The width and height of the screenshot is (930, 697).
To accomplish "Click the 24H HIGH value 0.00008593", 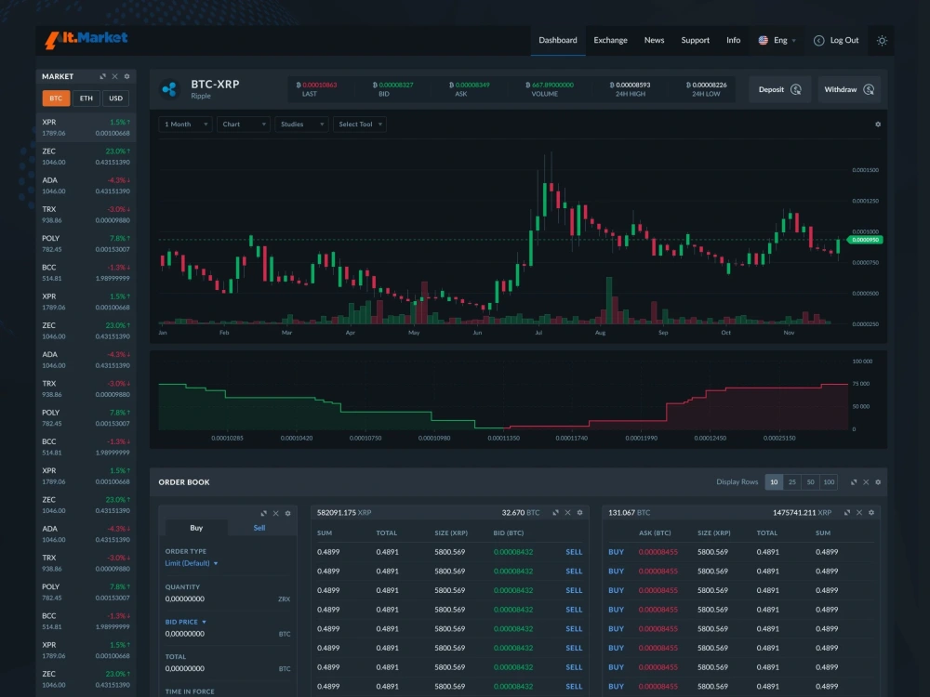I will click(x=630, y=85).
